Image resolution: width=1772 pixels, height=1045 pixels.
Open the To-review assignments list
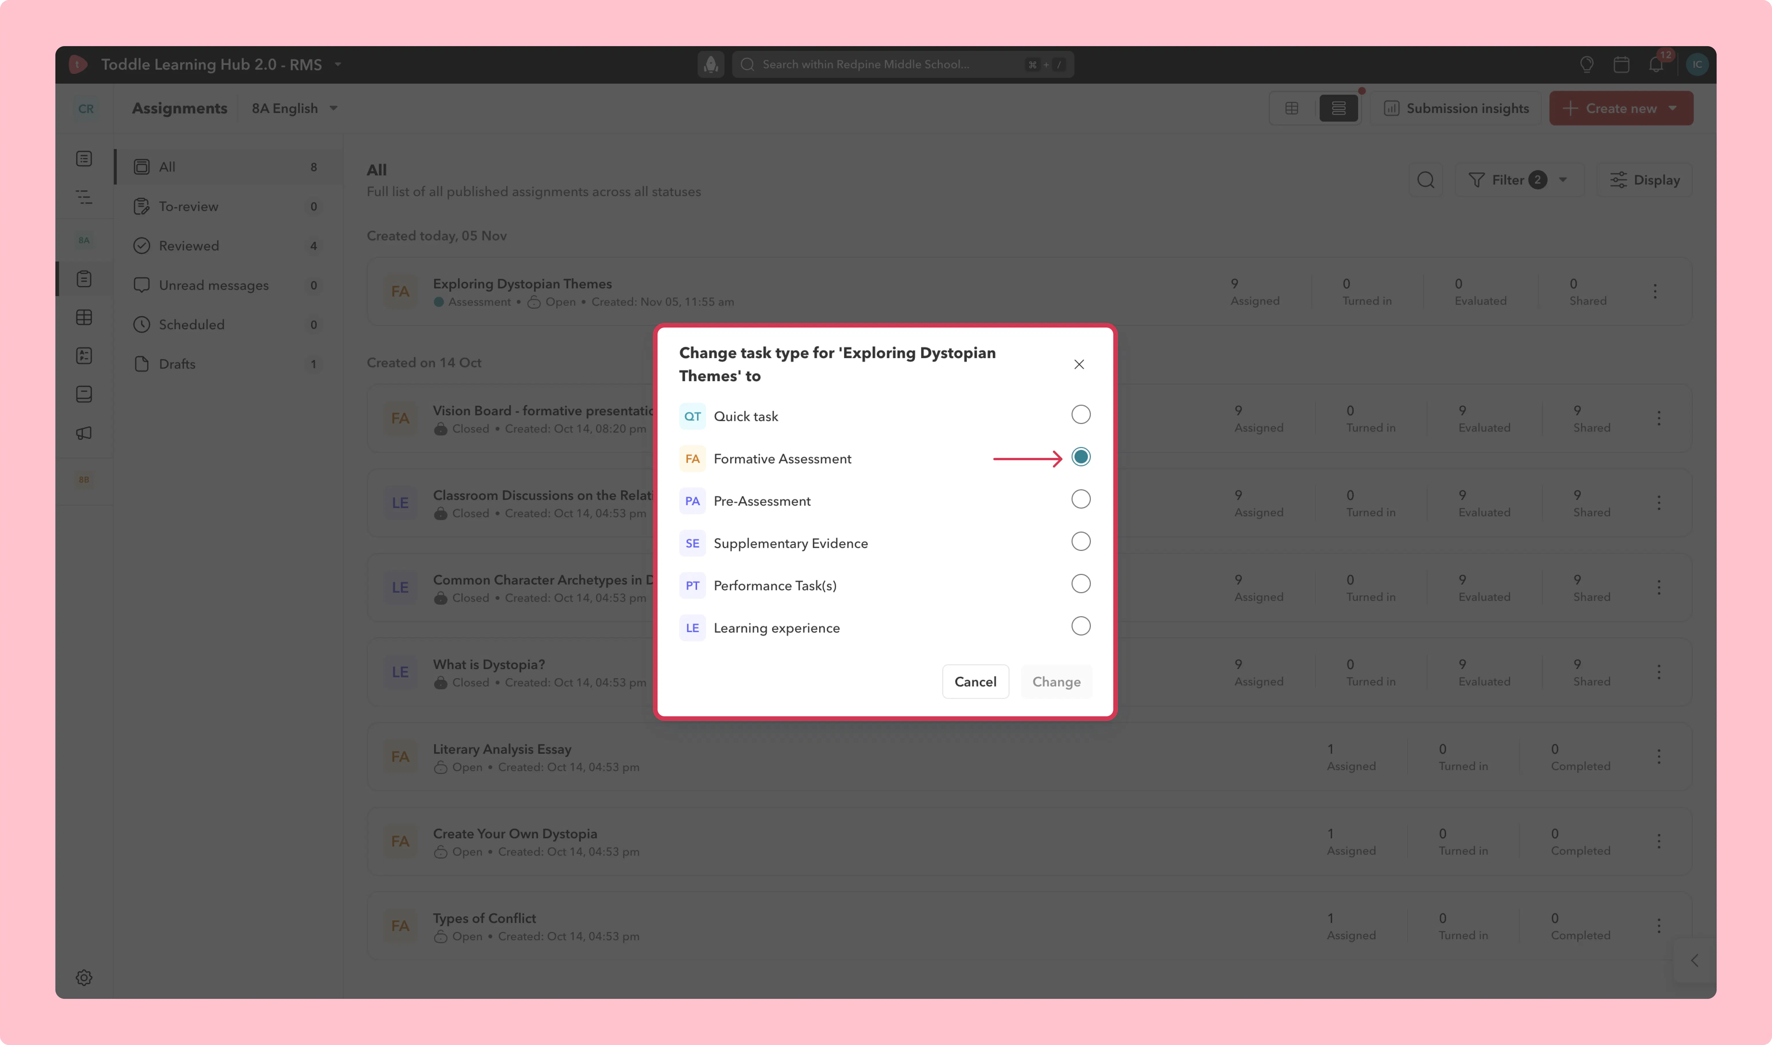[228, 206]
